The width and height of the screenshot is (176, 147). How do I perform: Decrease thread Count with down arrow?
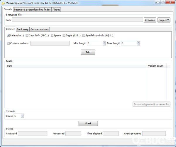(x=22, y=117)
